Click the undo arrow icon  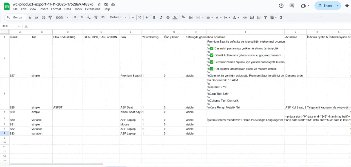click(30, 17)
